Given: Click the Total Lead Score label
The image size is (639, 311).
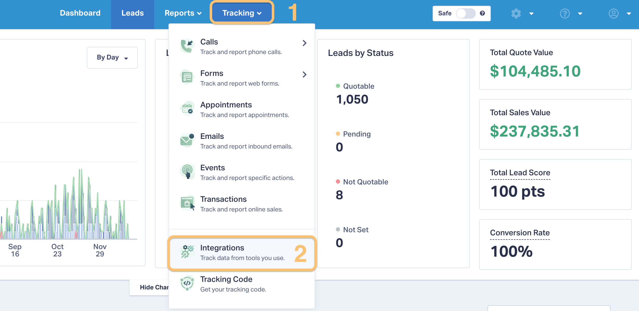Looking at the screenshot, I should [x=520, y=172].
